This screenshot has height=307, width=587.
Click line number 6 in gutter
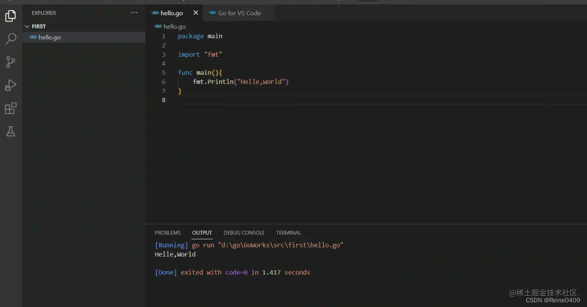tap(164, 82)
